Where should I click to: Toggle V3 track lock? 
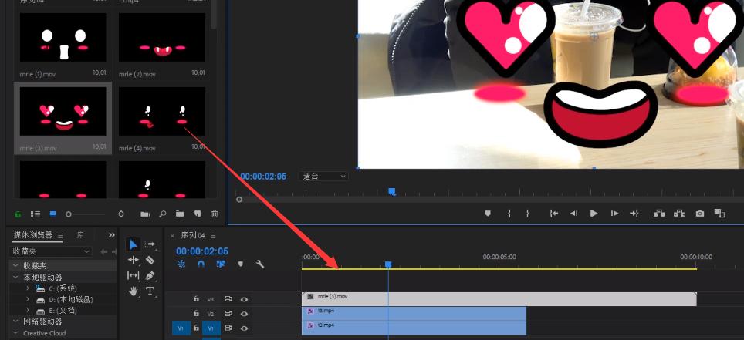[196, 299]
